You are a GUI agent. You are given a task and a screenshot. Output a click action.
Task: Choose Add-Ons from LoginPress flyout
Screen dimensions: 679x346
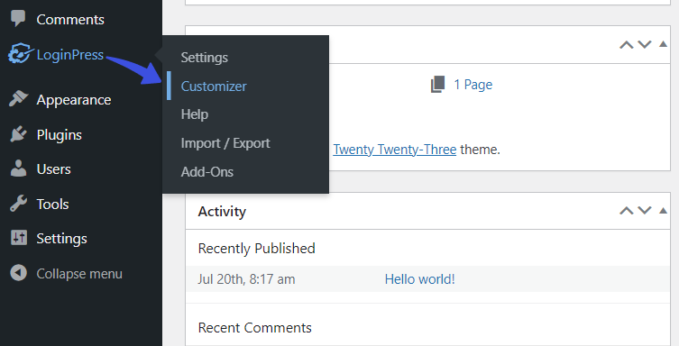207,172
